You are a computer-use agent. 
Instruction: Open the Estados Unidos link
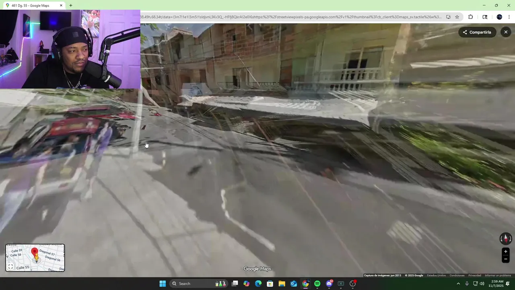click(x=436, y=275)
